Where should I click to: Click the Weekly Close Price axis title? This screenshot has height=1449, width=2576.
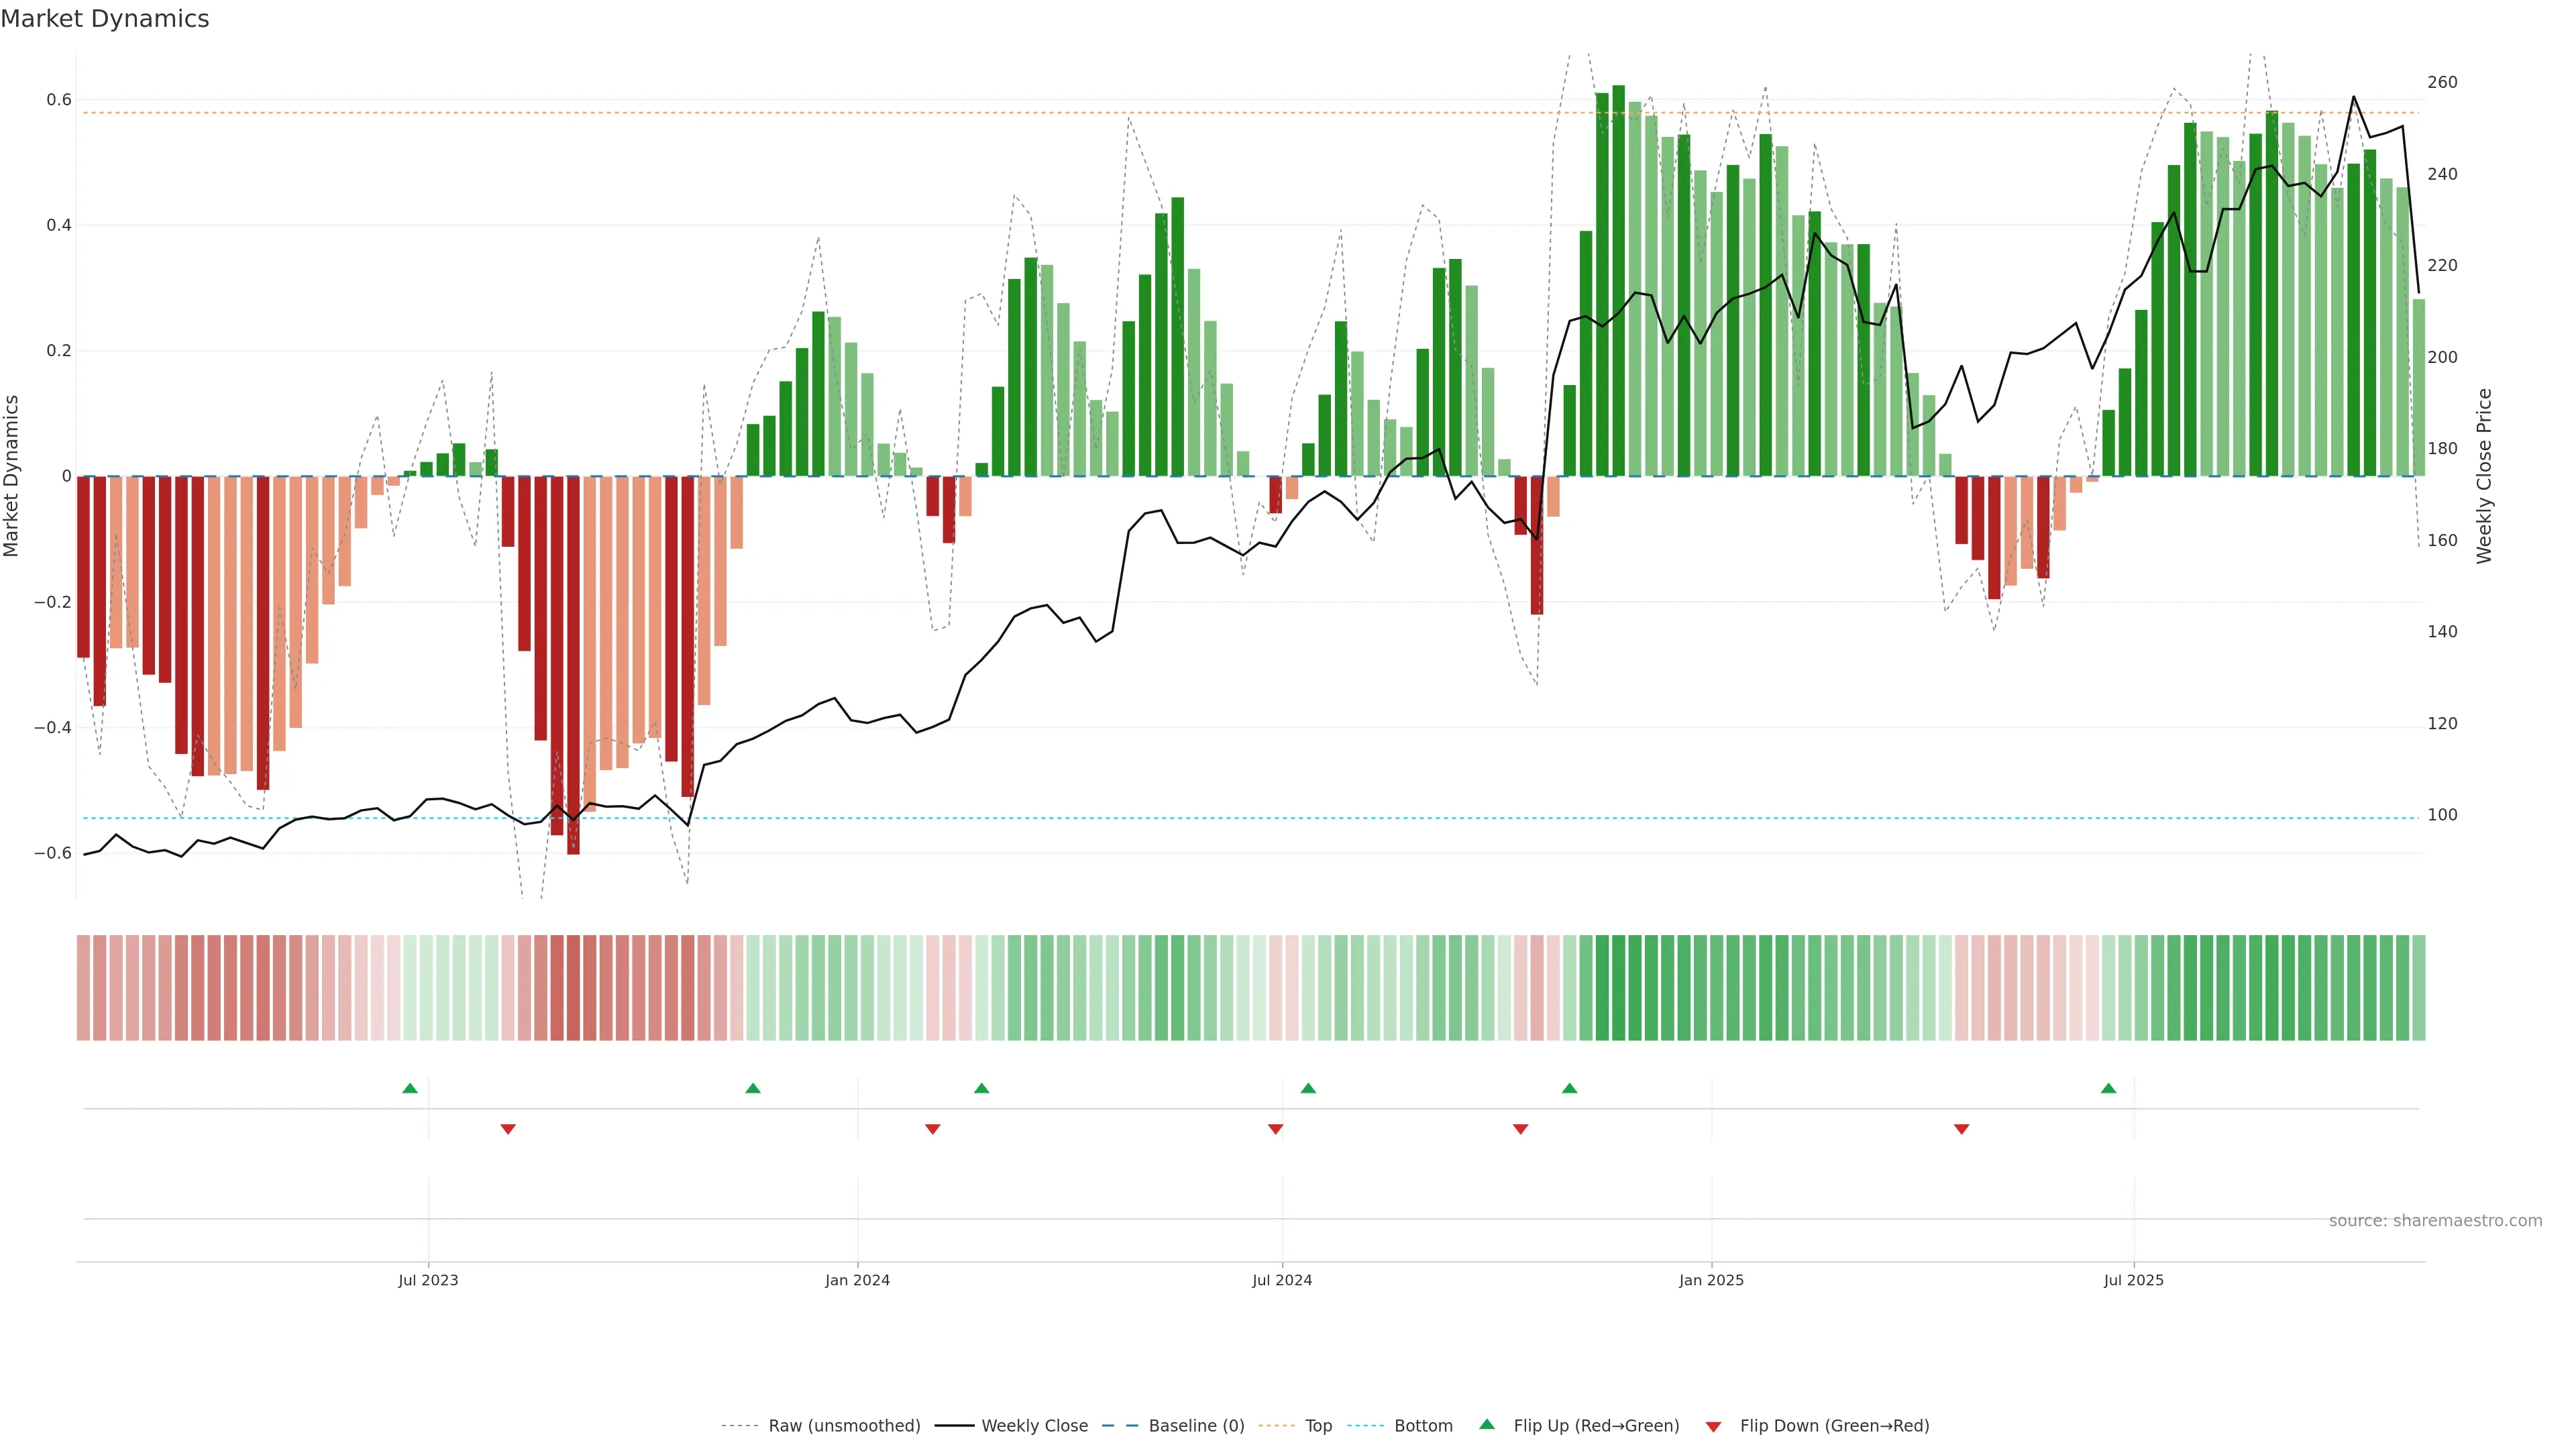pyautogui.click(x=2484, y=476)
